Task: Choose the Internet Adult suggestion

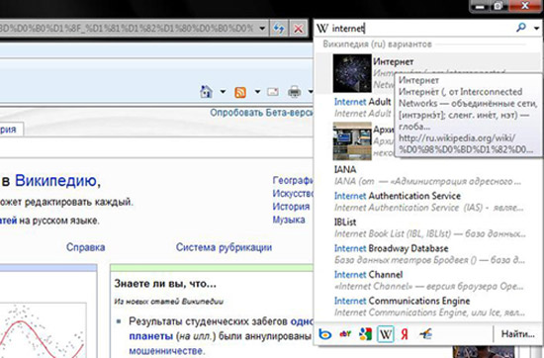Action: (363, 107)
